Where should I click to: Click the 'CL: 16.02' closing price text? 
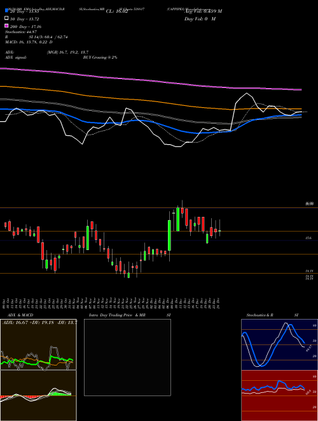pos(117,11)
